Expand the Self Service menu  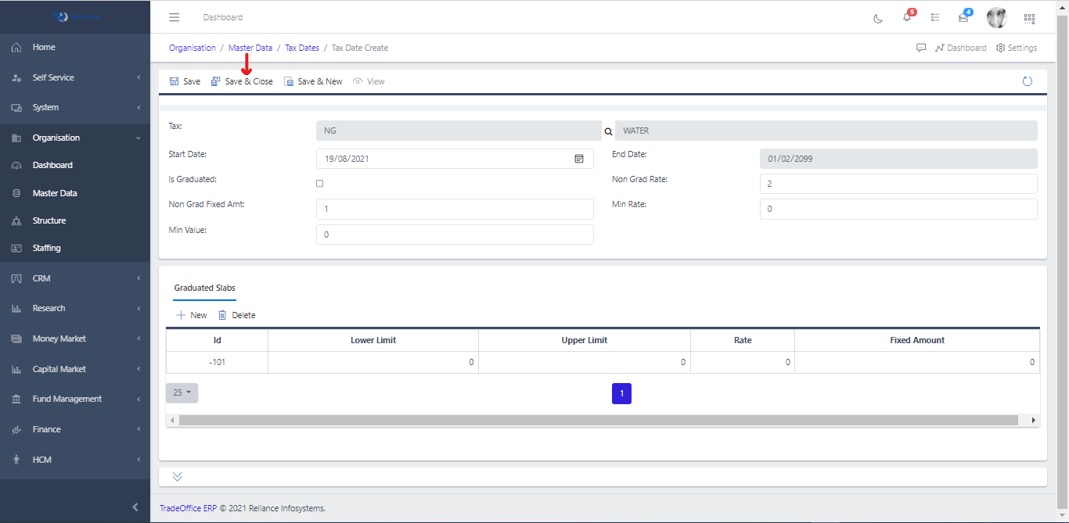tap(75, 77)
